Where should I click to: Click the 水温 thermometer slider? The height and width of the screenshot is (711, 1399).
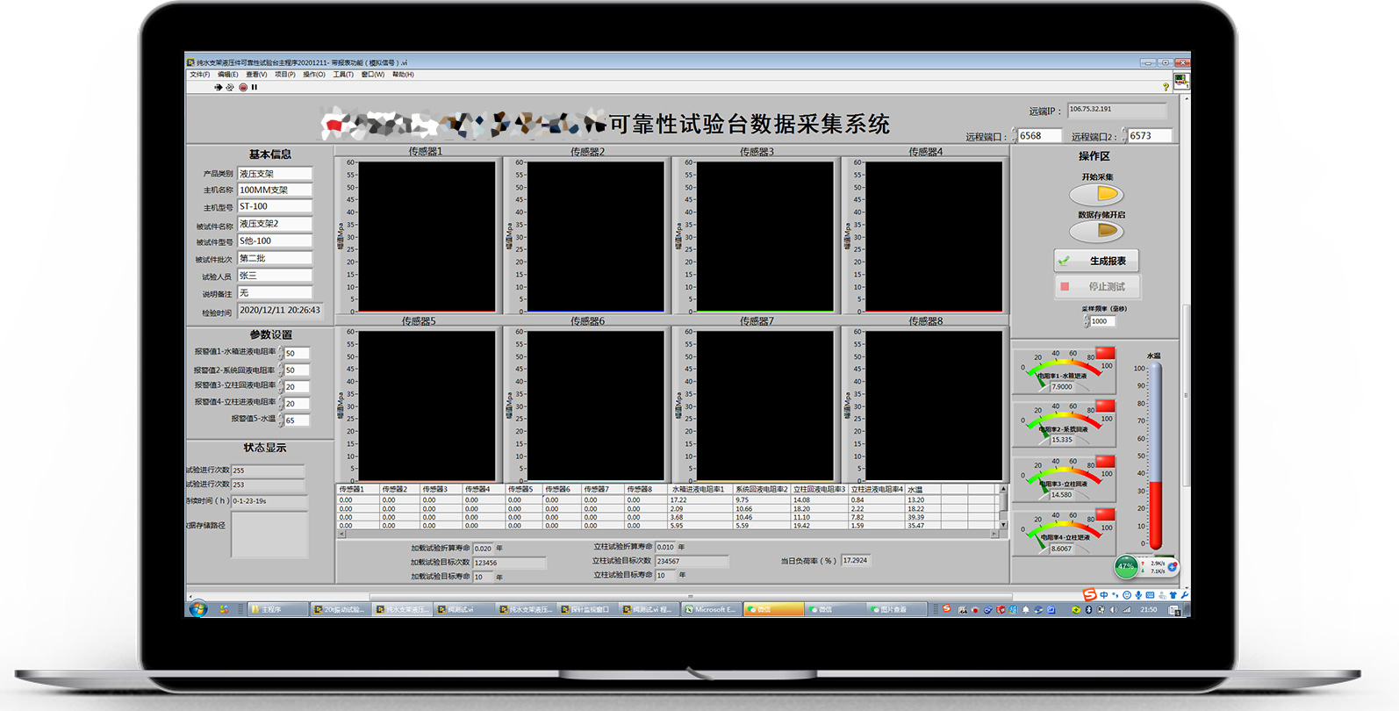pos(1156,456)
